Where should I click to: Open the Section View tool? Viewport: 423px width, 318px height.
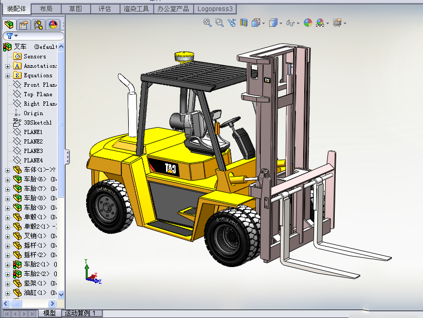(243, 23)
